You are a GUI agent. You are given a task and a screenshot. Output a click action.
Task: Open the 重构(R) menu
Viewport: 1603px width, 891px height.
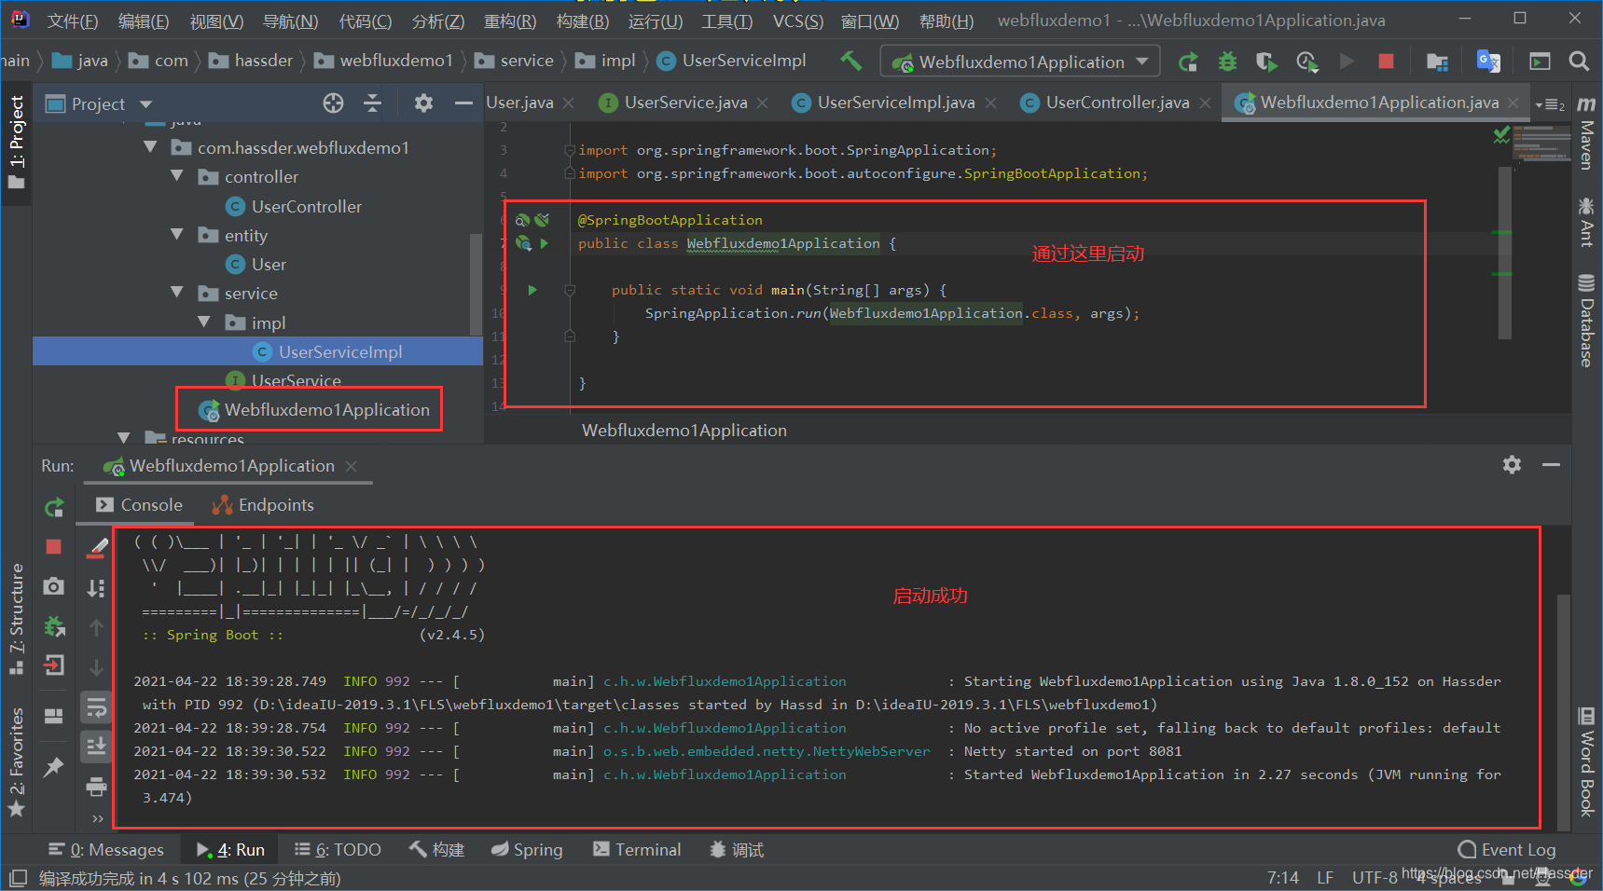point(510,21)
